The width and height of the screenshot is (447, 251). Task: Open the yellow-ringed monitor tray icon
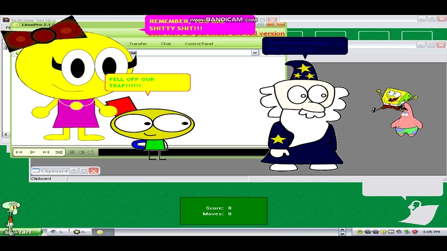(x=360, y=232)
